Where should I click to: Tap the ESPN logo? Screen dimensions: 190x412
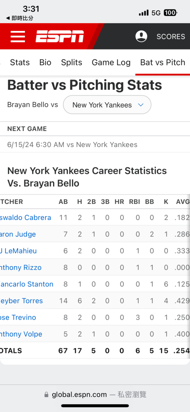pyautogui.click(x=60, y=36)
